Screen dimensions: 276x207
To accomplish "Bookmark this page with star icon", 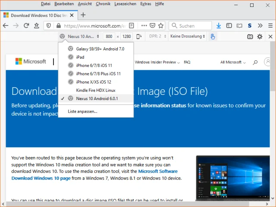I will point(160,26).
